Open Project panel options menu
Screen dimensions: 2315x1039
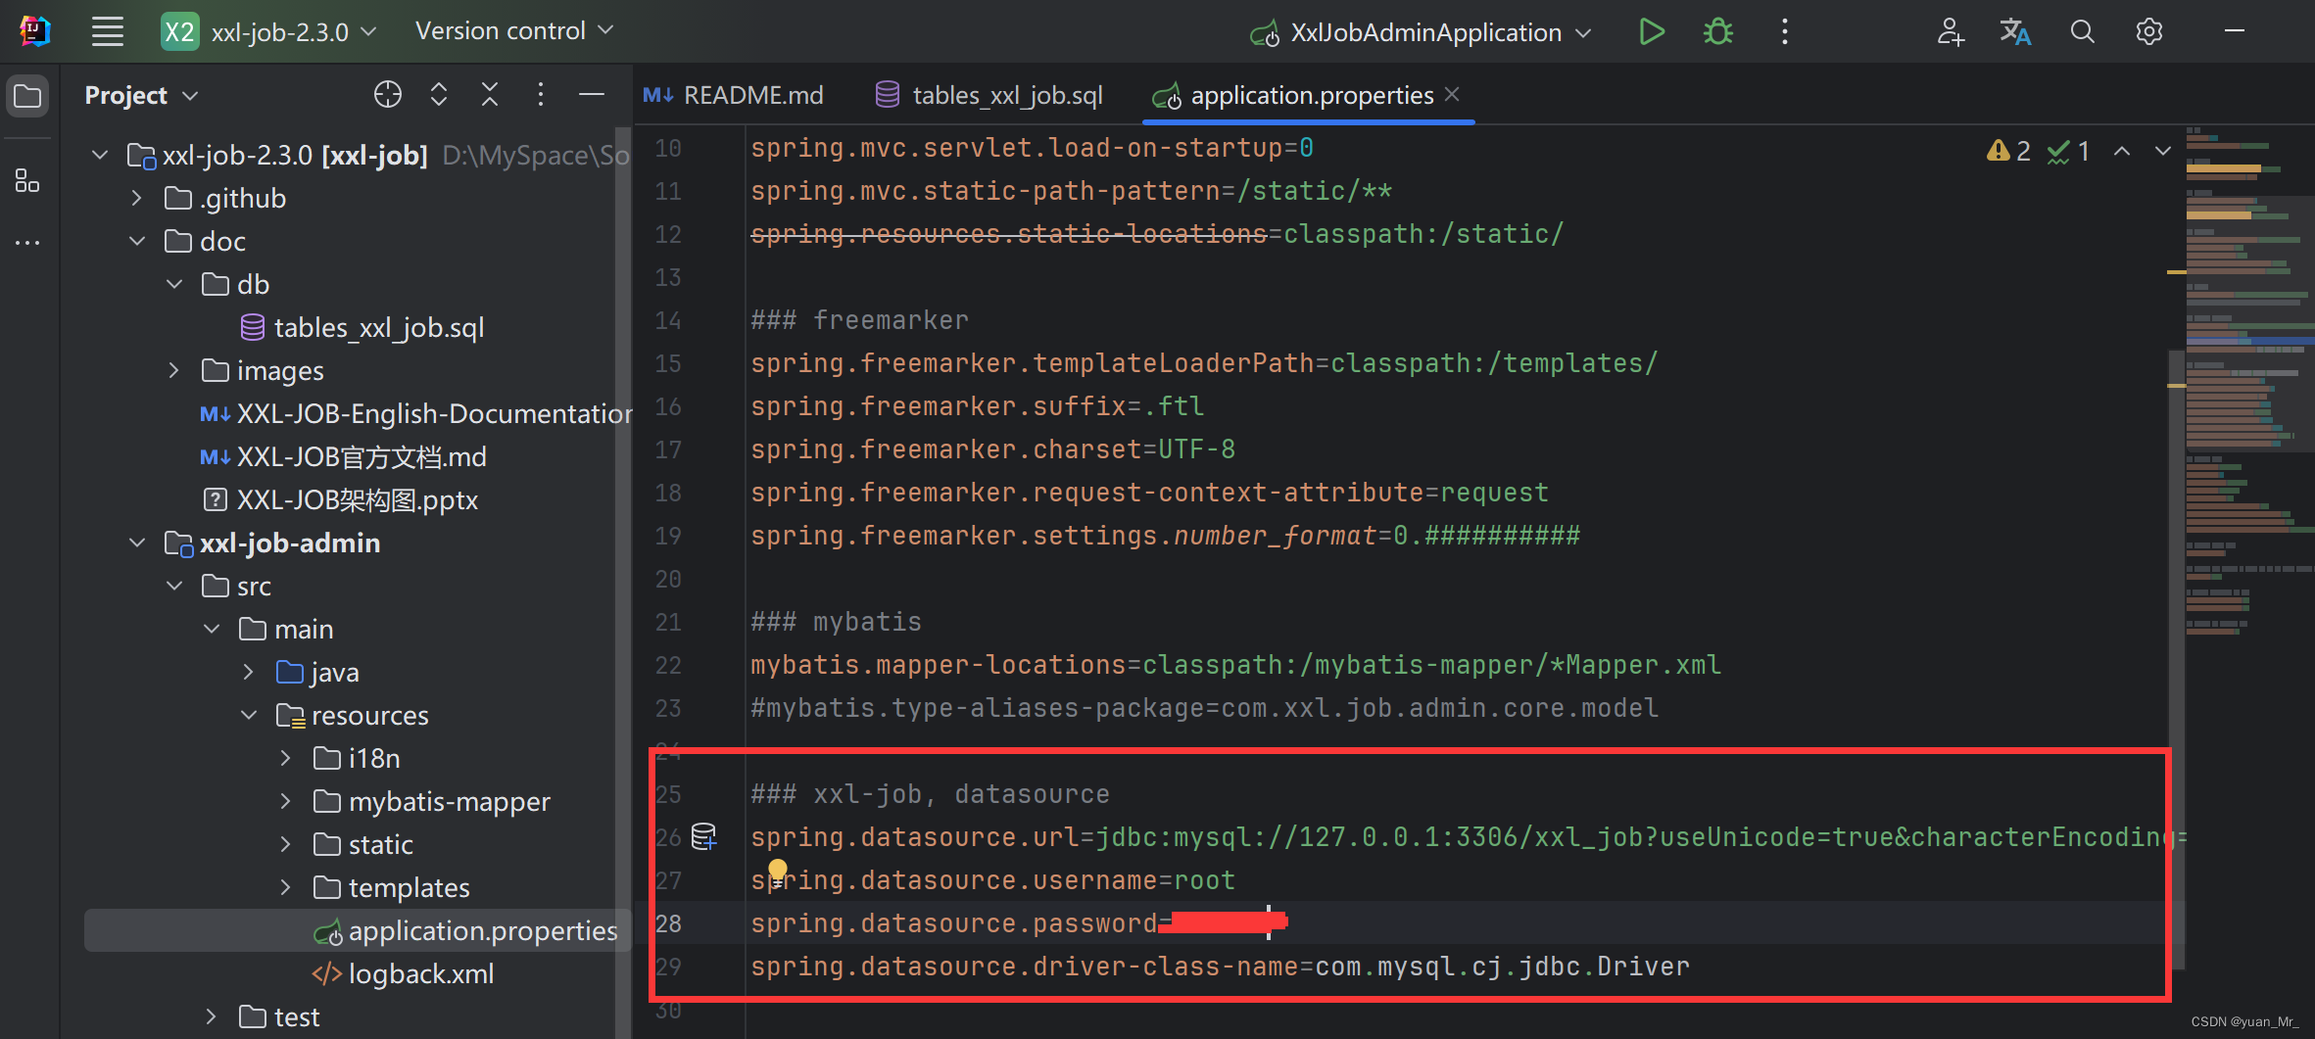pyautogui.click(x=541, y=94)
